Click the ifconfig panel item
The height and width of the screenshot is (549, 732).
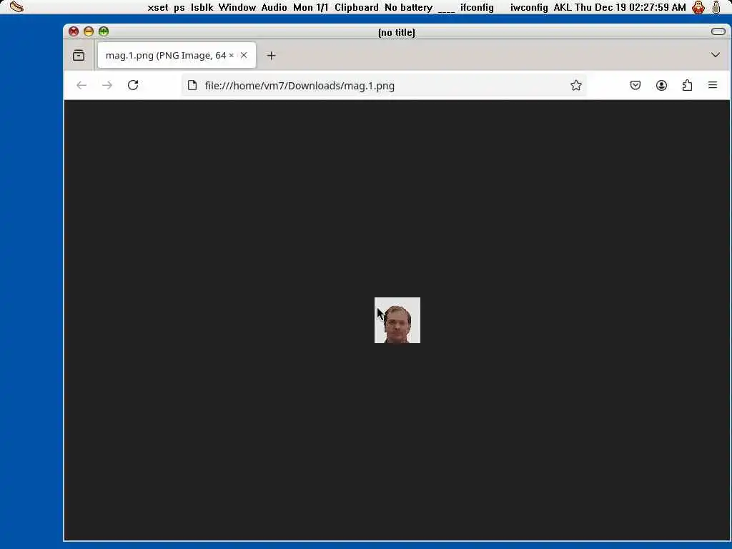(x=477, y=7)
